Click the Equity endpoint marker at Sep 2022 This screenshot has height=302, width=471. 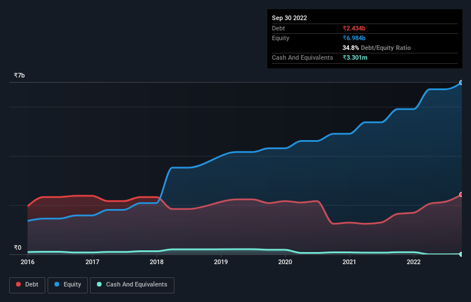461,82
